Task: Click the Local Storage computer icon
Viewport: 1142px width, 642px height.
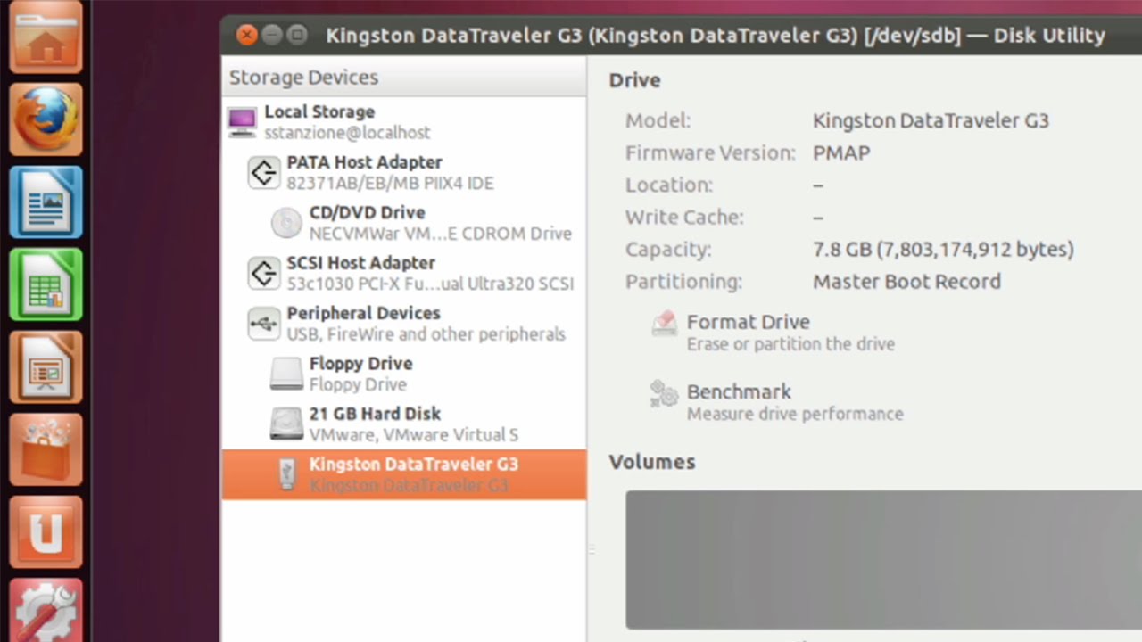Action: [x=242, y=122]
